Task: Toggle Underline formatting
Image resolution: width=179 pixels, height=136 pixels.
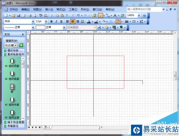Action: pos(61,21)
